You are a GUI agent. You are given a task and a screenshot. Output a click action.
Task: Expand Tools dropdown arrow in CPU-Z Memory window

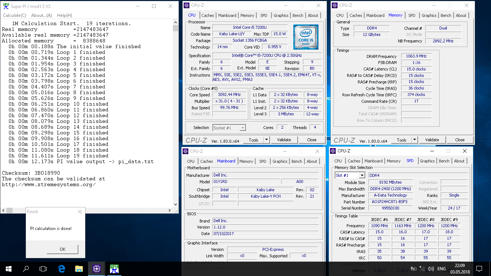coord(414,140)
